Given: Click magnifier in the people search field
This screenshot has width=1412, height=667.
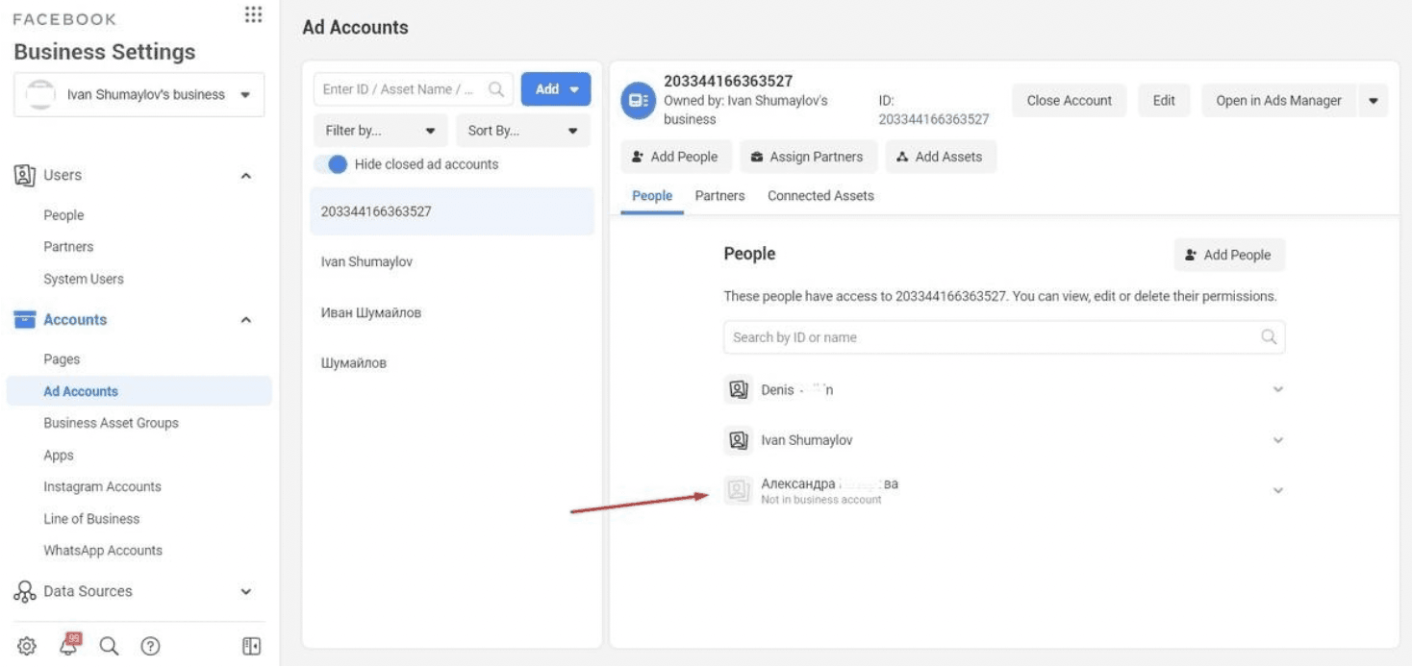Looking at the screenshot, I should click(1269, 337).
